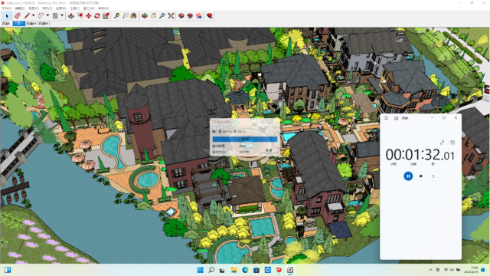
Task: Click the blue export progress bar
Action: point(245,139)
